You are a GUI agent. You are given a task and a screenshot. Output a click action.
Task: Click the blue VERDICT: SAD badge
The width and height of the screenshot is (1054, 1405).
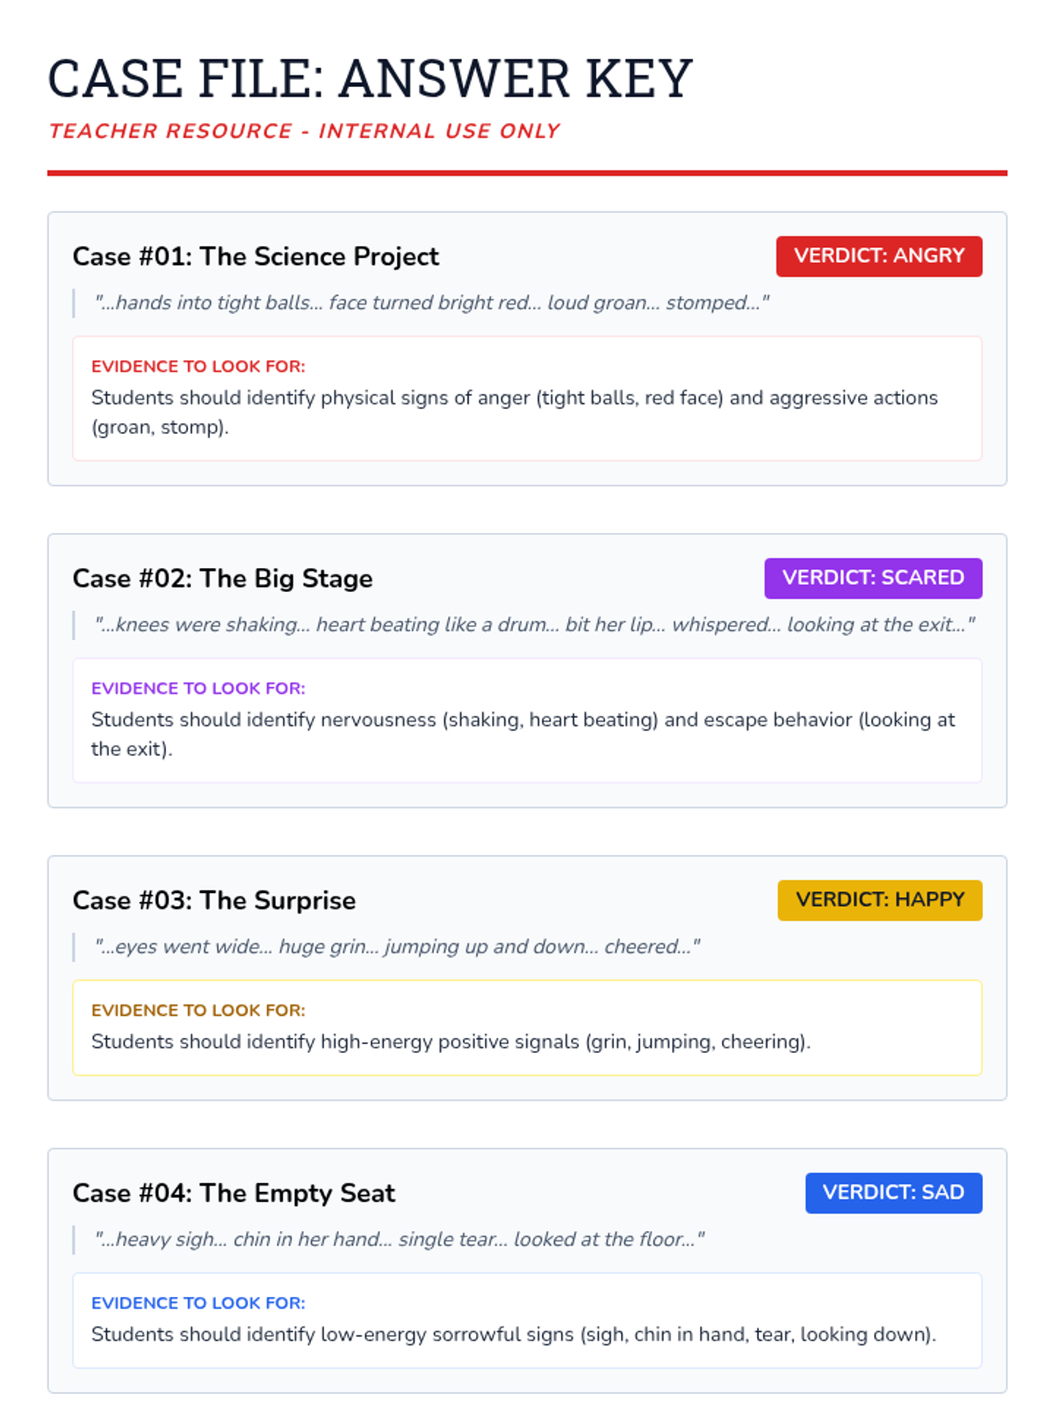893,1192
